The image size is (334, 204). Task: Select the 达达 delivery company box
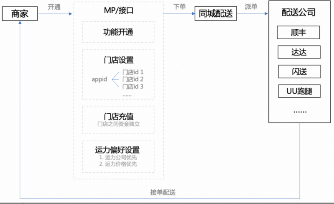click(x=298, y=52)
